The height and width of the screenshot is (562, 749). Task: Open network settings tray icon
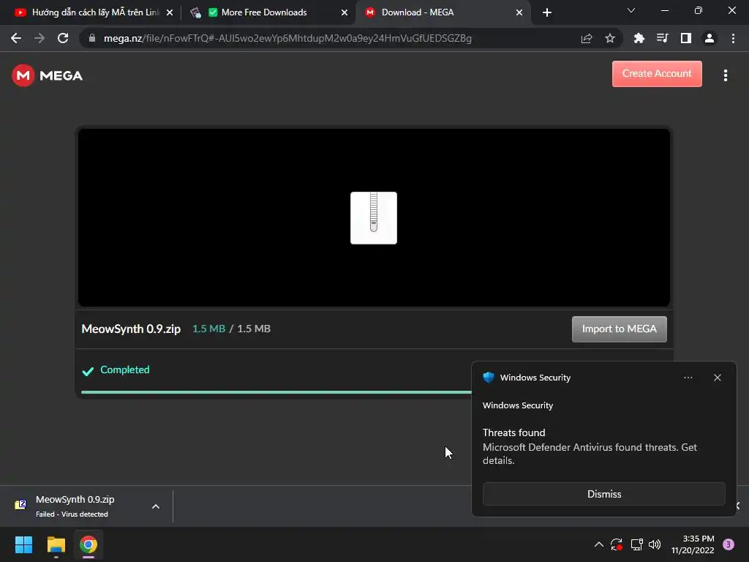[636, 544]
